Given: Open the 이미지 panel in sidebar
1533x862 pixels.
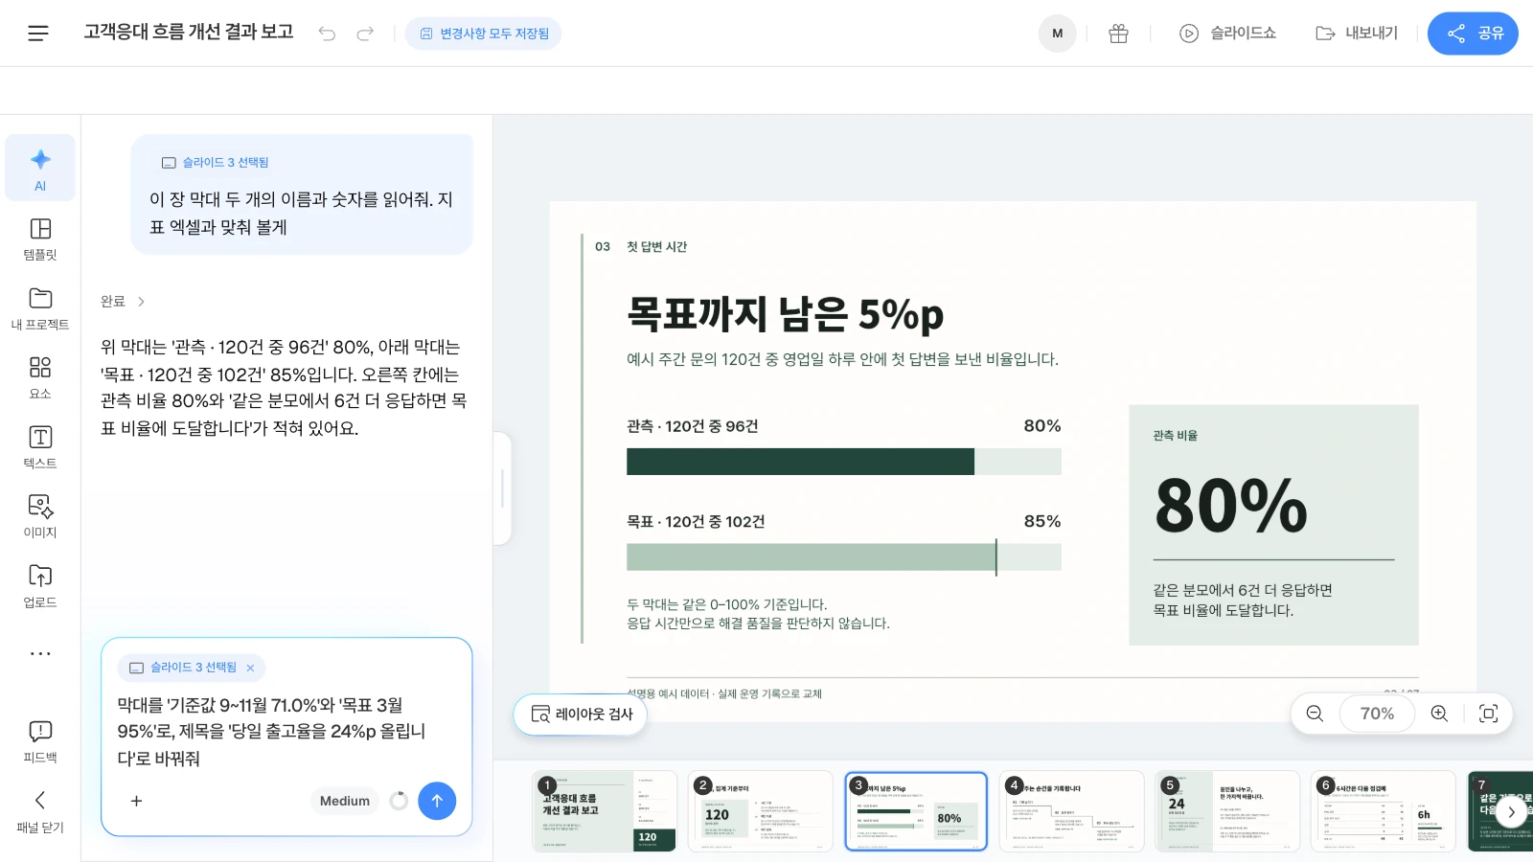Looking at the screenshot, I should click(40, 516).
